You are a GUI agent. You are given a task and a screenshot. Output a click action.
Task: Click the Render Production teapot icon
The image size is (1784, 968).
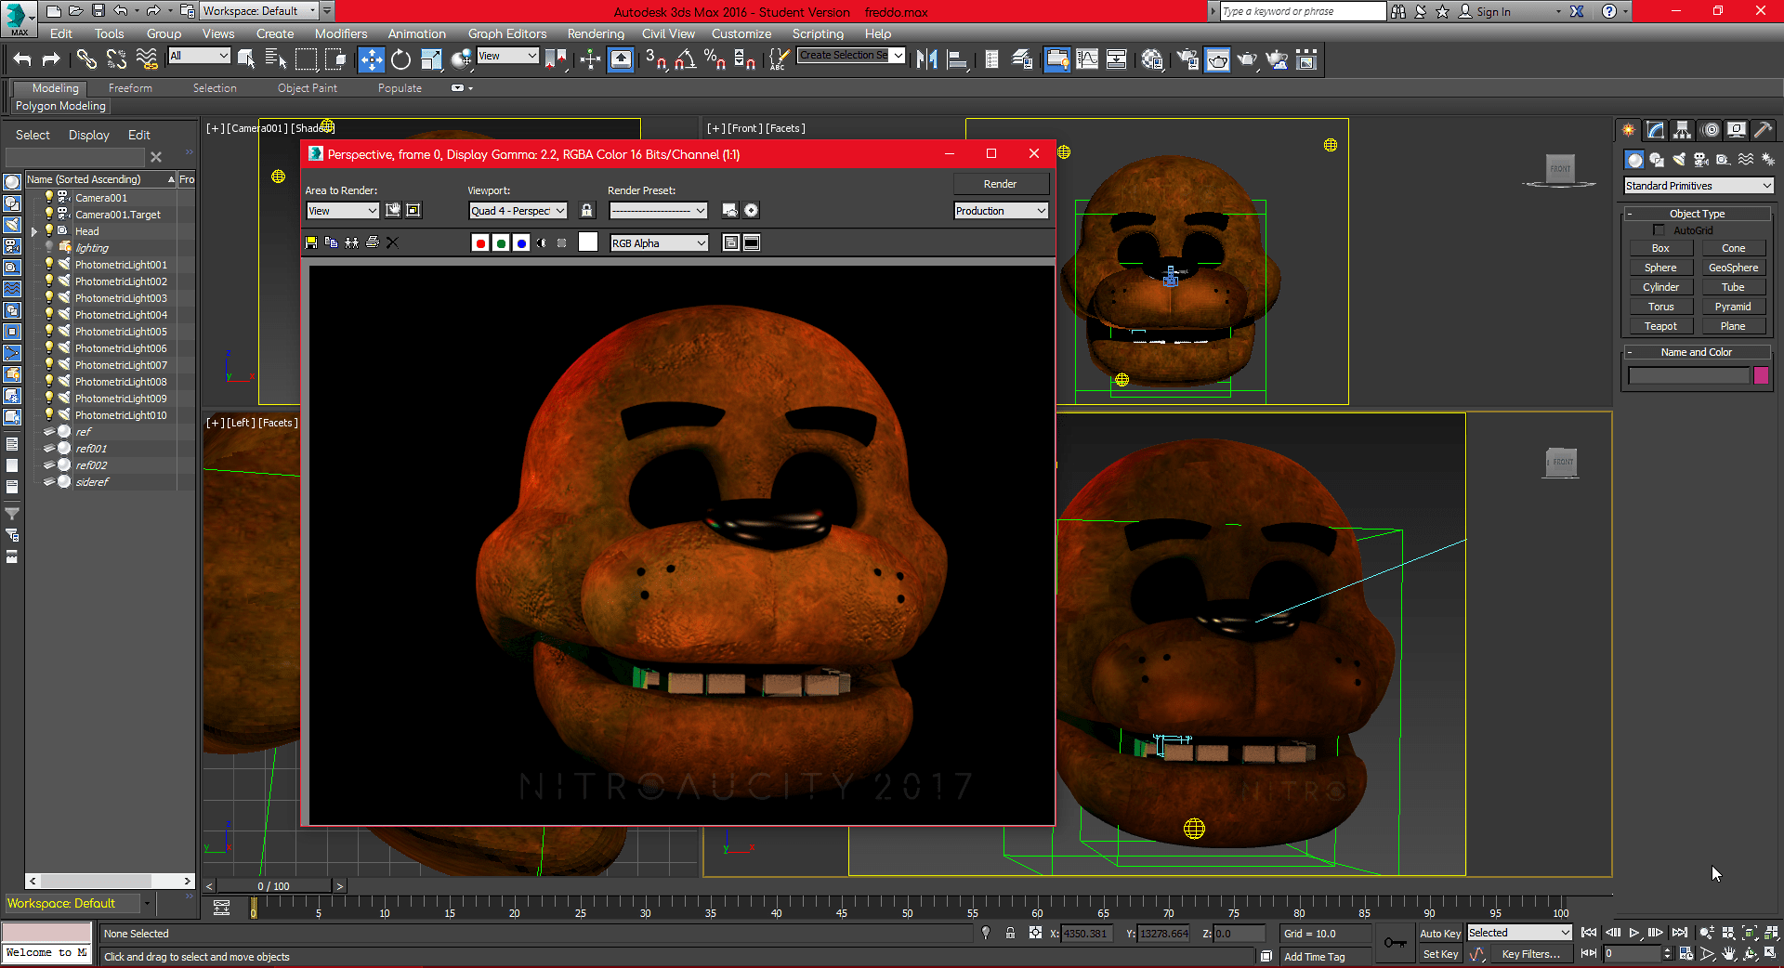pos(1247,59)
